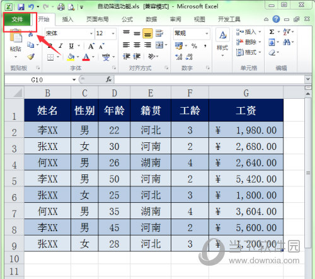Open customize quick access toolbar dropdown

tap(81, 8)
